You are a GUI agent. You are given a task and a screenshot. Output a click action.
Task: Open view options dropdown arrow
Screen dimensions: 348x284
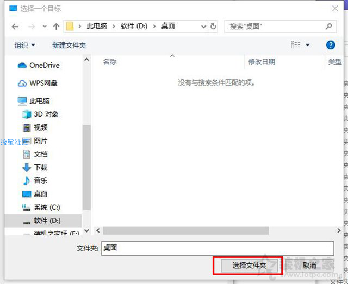308,45
